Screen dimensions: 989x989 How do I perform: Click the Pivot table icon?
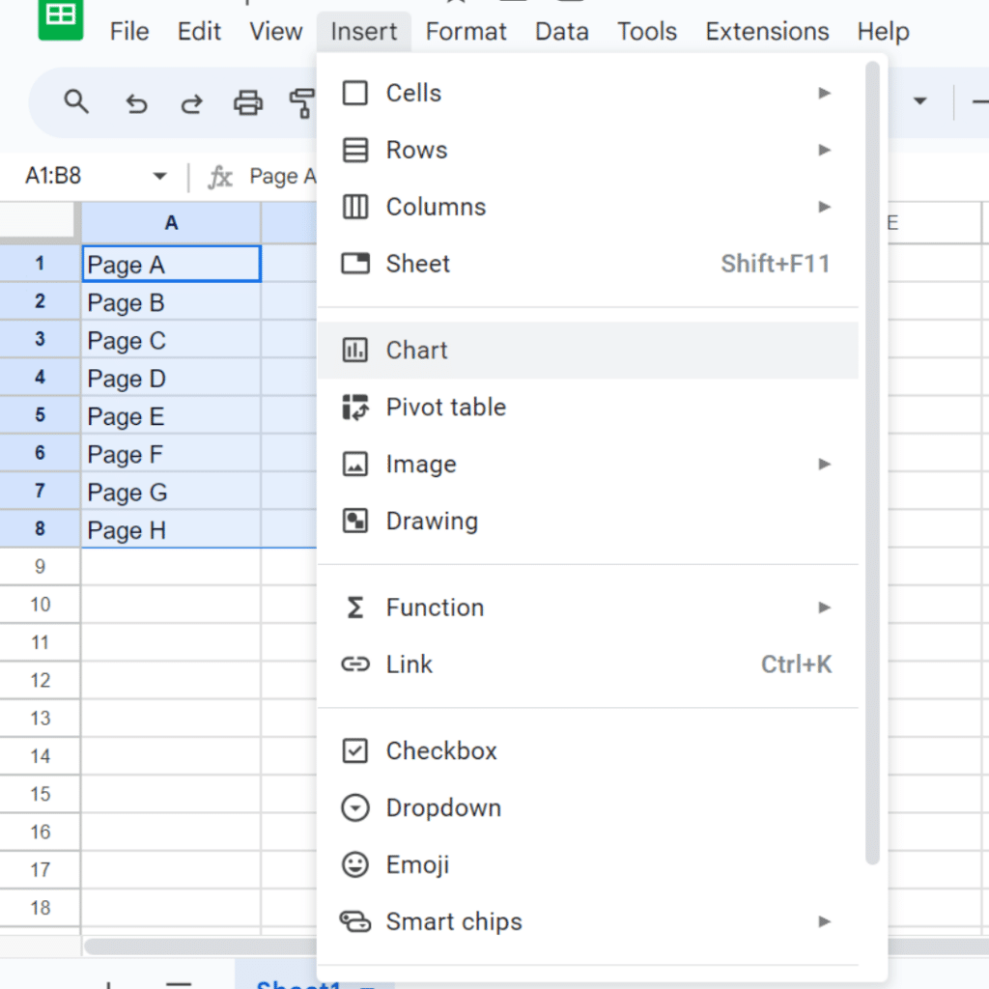(355, 408)
